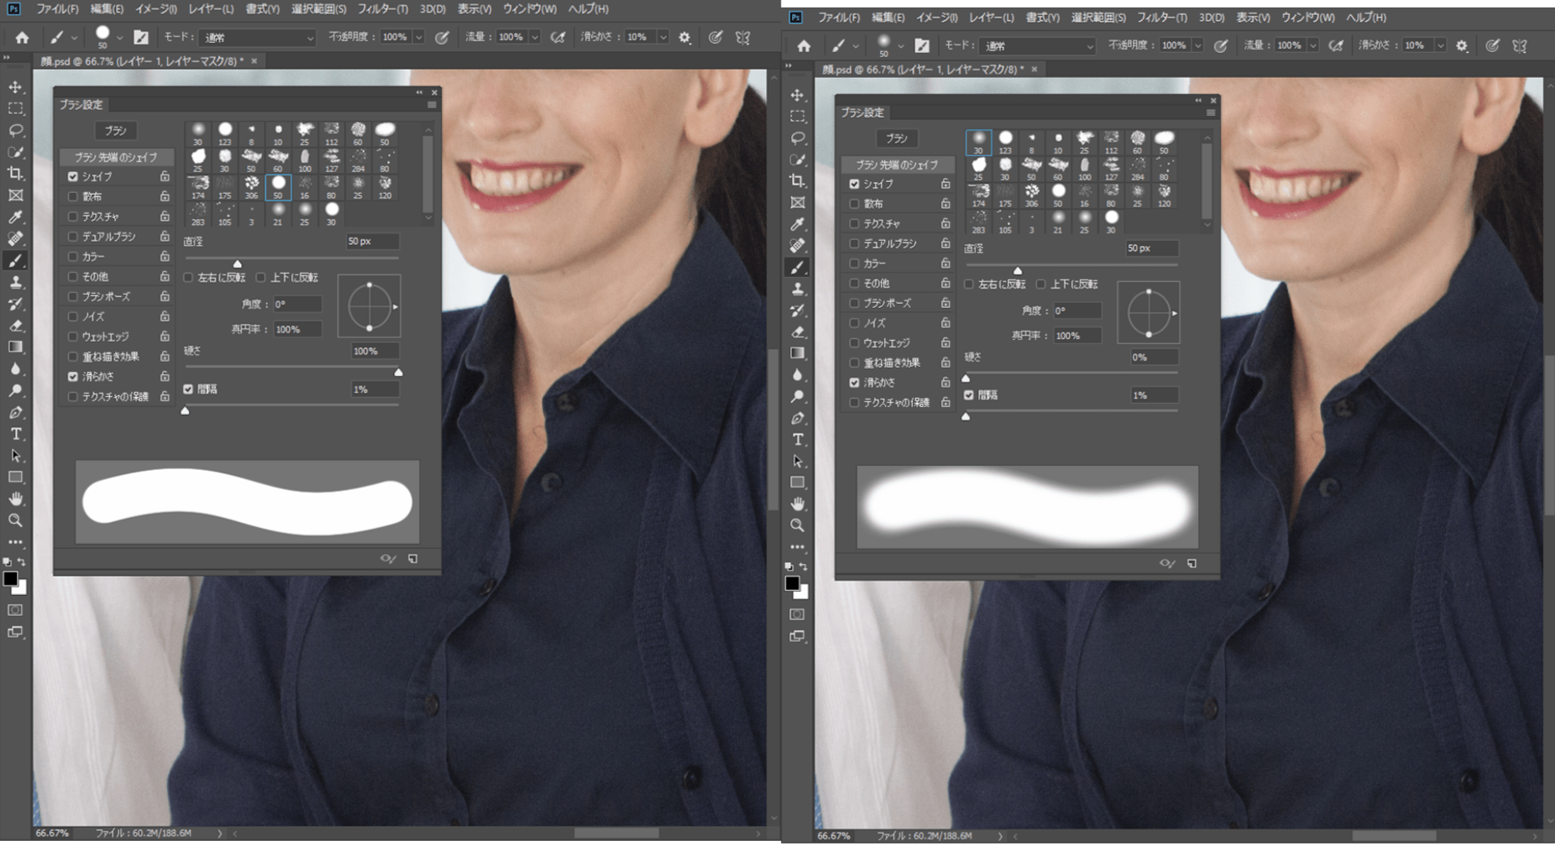The width and height of the screenshot is (1555, 846).
Task: Click ブラシ先端のシェイプ in right brush panel
Action: coord(897,164)
